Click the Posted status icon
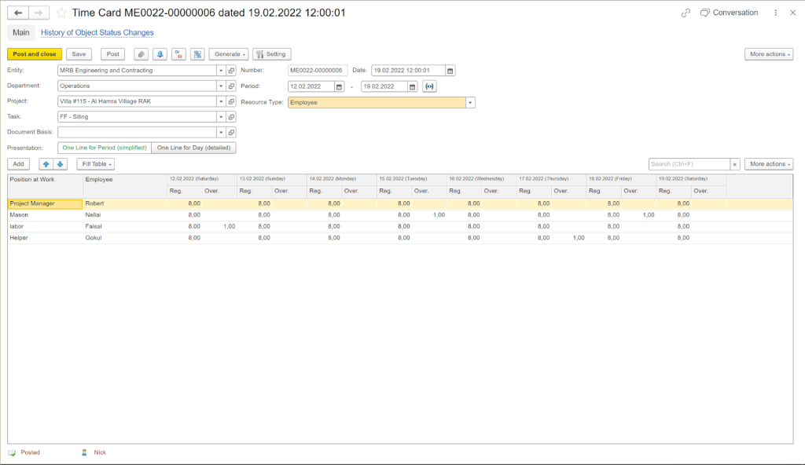The width and height of the screenshot is (805, 465). tap(12, 452)
